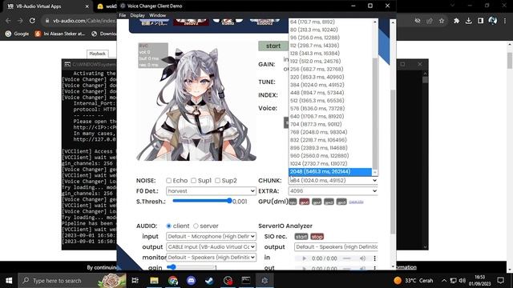Select the server audio radio button
The width and height of the screenshot is (513, 288).
(x=196, y=226)
